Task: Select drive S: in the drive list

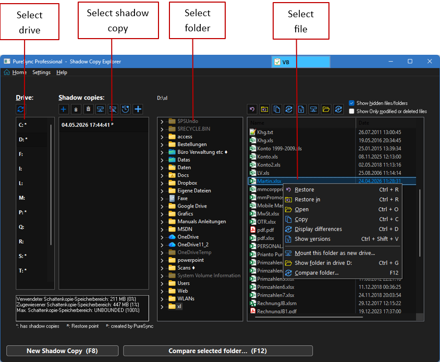Action: click(x=32, y=256)
